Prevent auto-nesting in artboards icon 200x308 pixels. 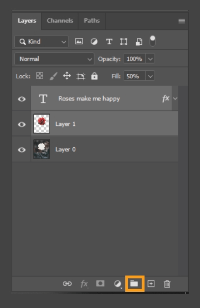point(81,76)
